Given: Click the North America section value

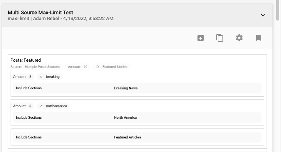Looking at the screenshot, I should [125, 117].
